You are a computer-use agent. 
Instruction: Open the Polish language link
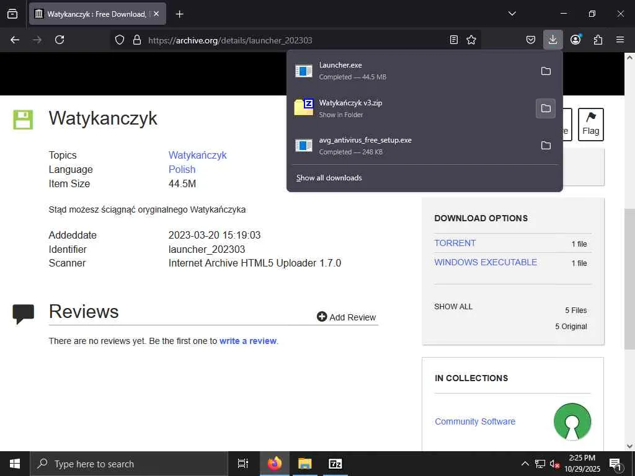[x=182, y=169]
